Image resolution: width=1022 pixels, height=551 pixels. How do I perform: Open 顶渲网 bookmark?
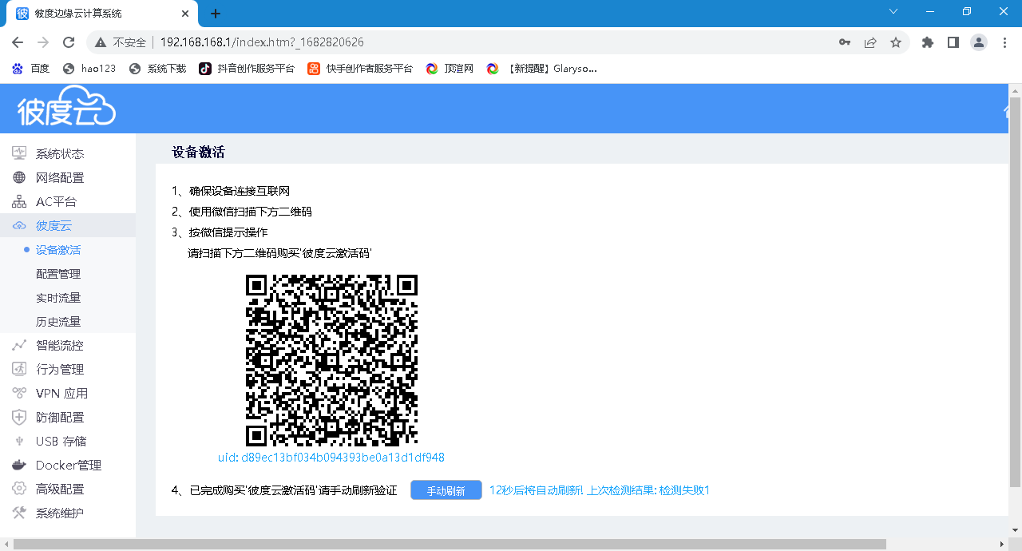450,69
